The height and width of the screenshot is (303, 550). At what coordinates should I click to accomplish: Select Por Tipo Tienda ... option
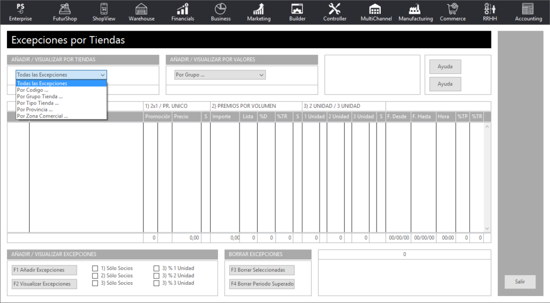(61, 103)
